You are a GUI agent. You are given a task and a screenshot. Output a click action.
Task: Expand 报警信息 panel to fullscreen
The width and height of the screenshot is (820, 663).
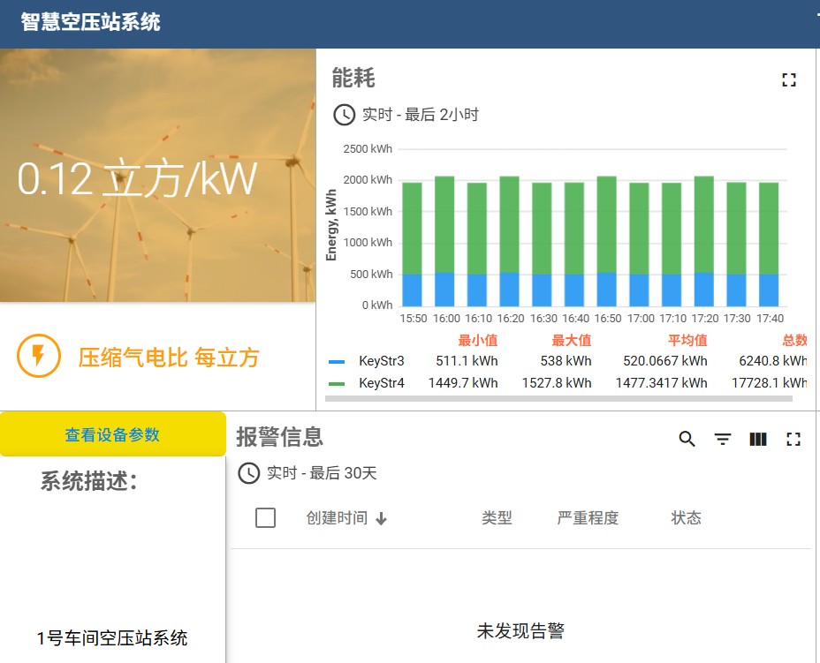pyautogui.click(x=793, y=439)
